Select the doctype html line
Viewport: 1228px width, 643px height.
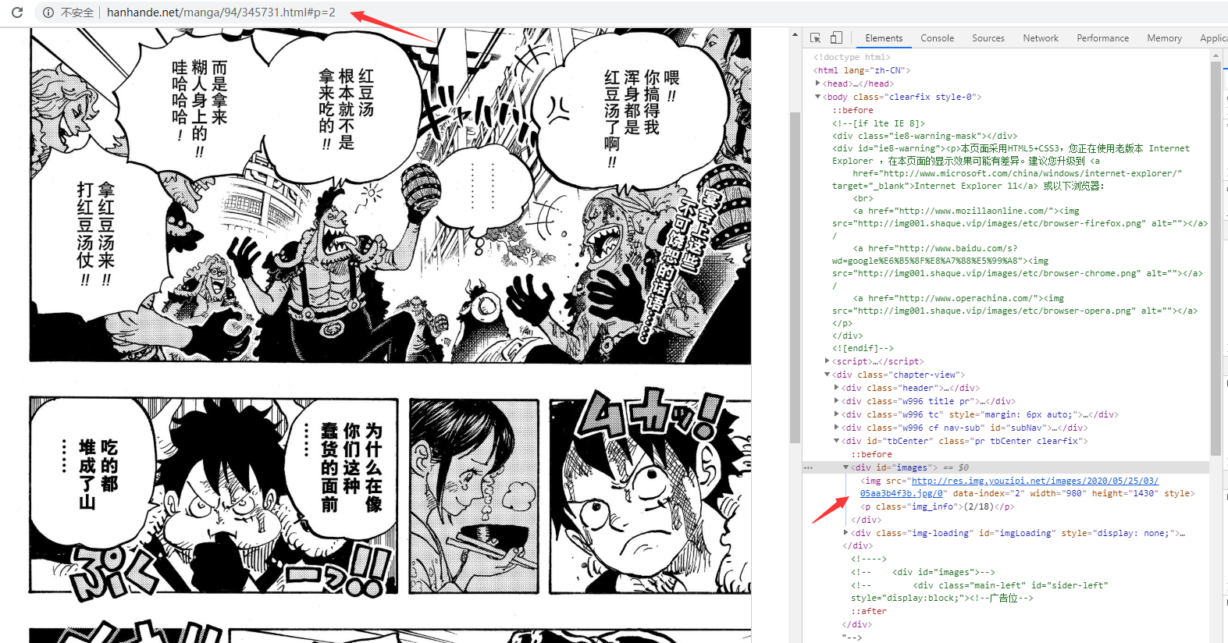(x=852, y=57)
